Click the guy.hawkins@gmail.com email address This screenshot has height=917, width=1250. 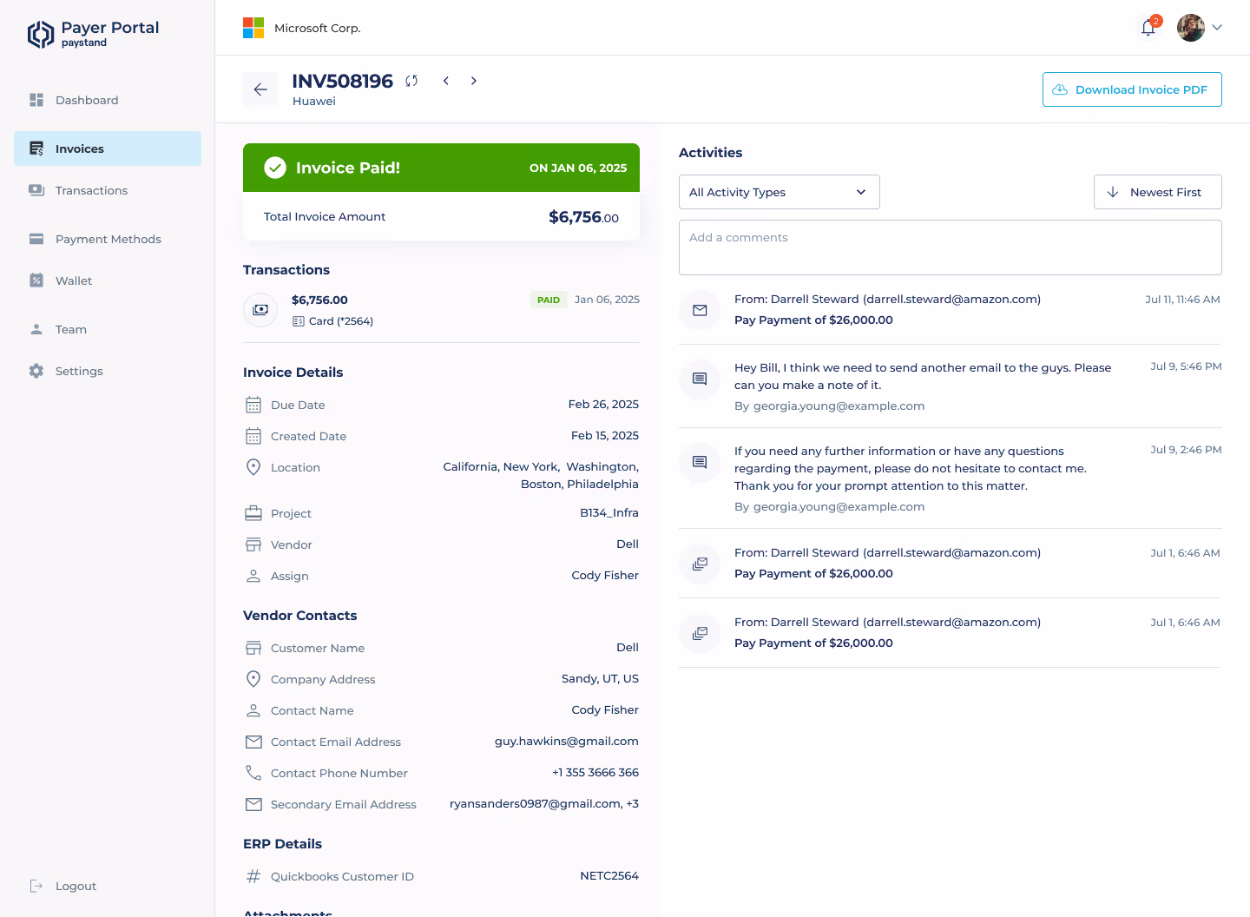(567, 742)
